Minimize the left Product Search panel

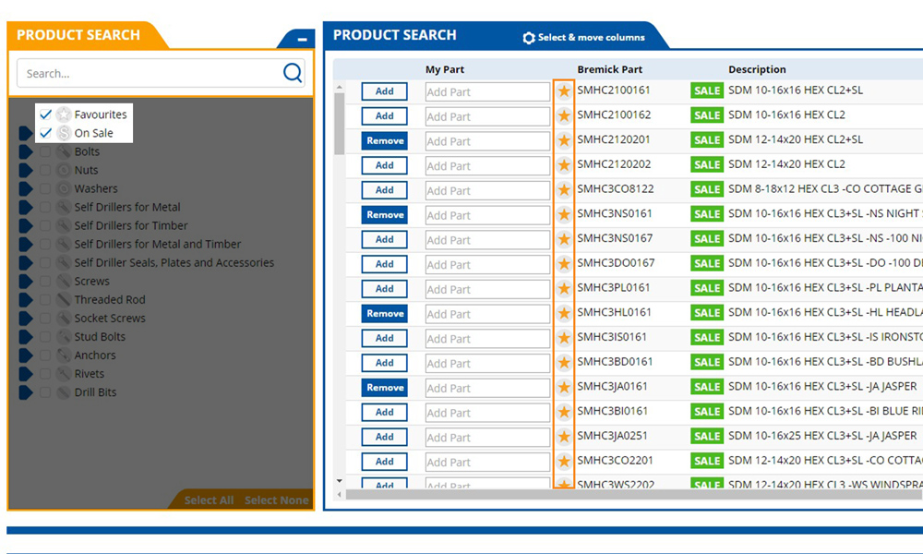(x=301, y=40)
